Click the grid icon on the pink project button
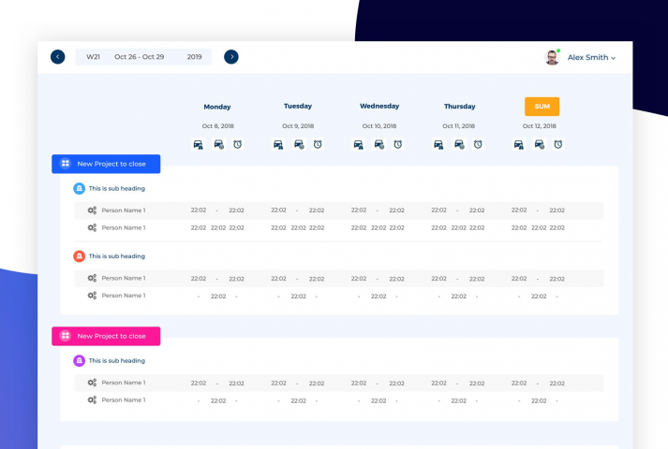Screen dimensions: 668x449 pos(66,336)
